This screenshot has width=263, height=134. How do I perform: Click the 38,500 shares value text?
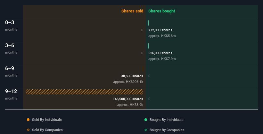132,76
